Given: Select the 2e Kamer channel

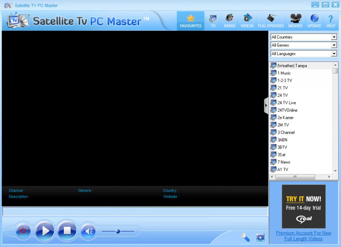Looking at the screenshot, I should tap(301, 118).
